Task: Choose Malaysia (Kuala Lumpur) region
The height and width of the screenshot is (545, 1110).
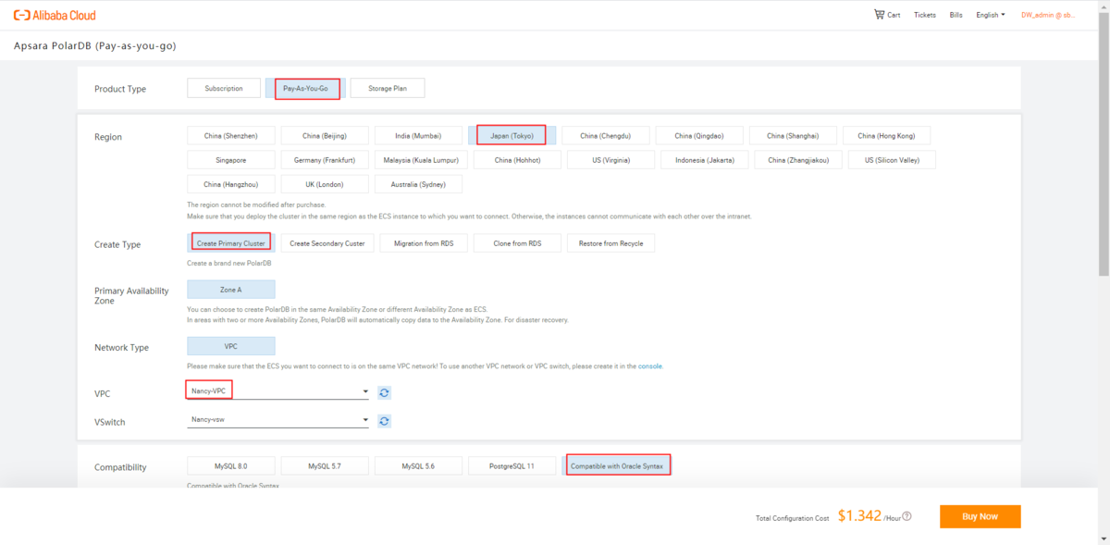Action: point(422,159)
